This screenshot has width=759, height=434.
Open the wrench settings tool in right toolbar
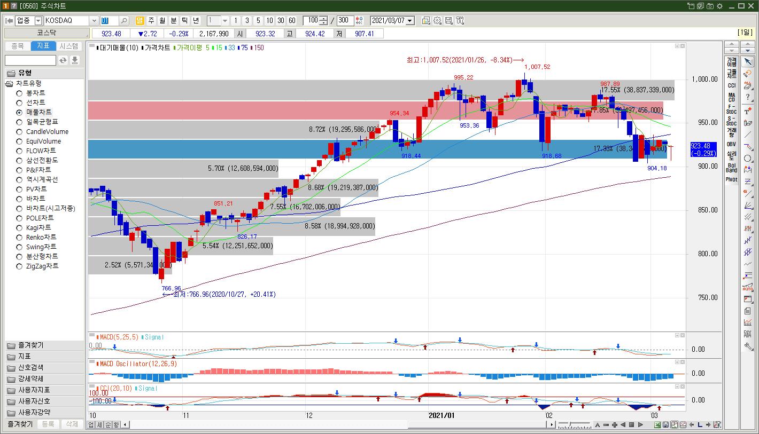click(748, 346)
